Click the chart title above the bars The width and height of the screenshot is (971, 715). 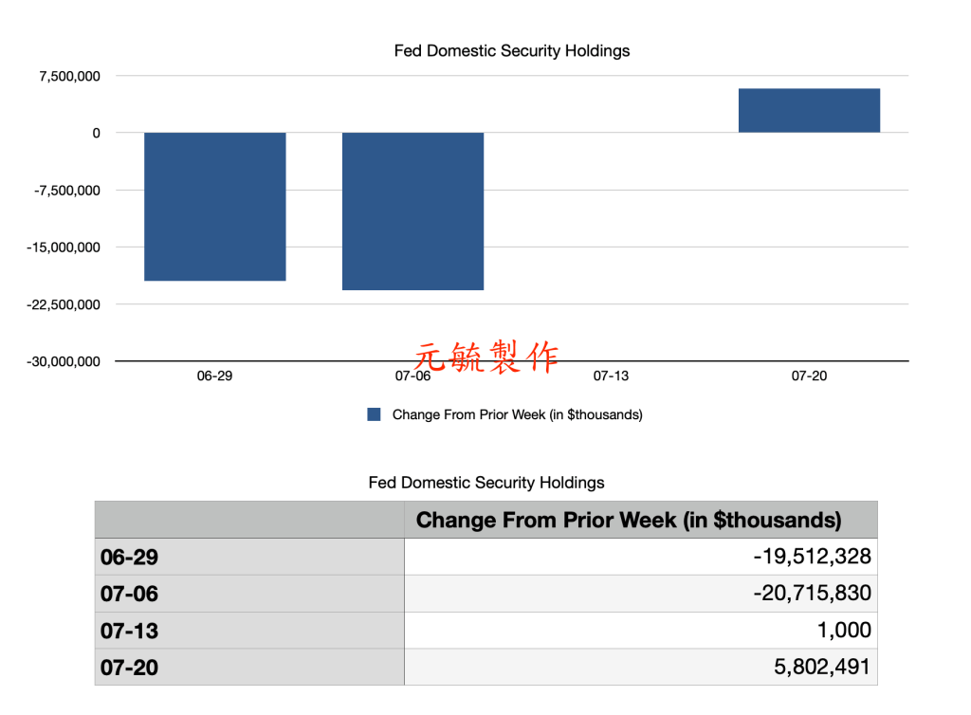[x=511, y=51]
